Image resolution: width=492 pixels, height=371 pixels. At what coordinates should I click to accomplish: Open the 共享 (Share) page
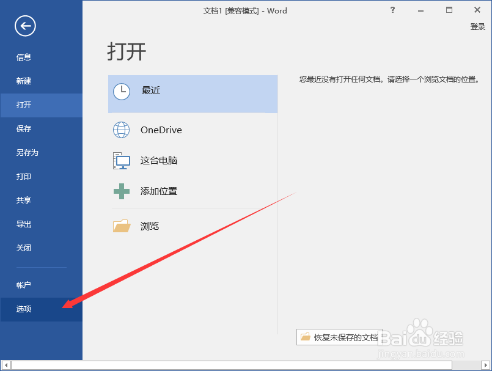[x=41, y=200]
